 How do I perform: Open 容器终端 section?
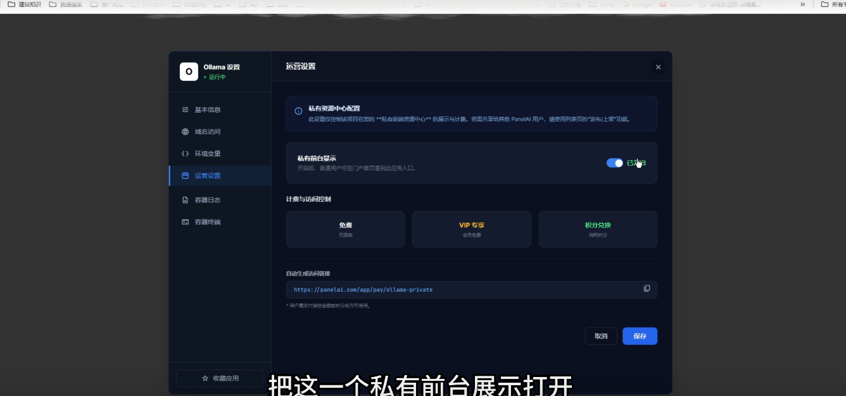[220, 222]
